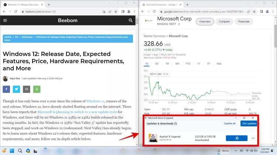The width and height of the screenshot is (277, 155).
Task: Bookmark the Beebom page with star icon
Action: 116,11
